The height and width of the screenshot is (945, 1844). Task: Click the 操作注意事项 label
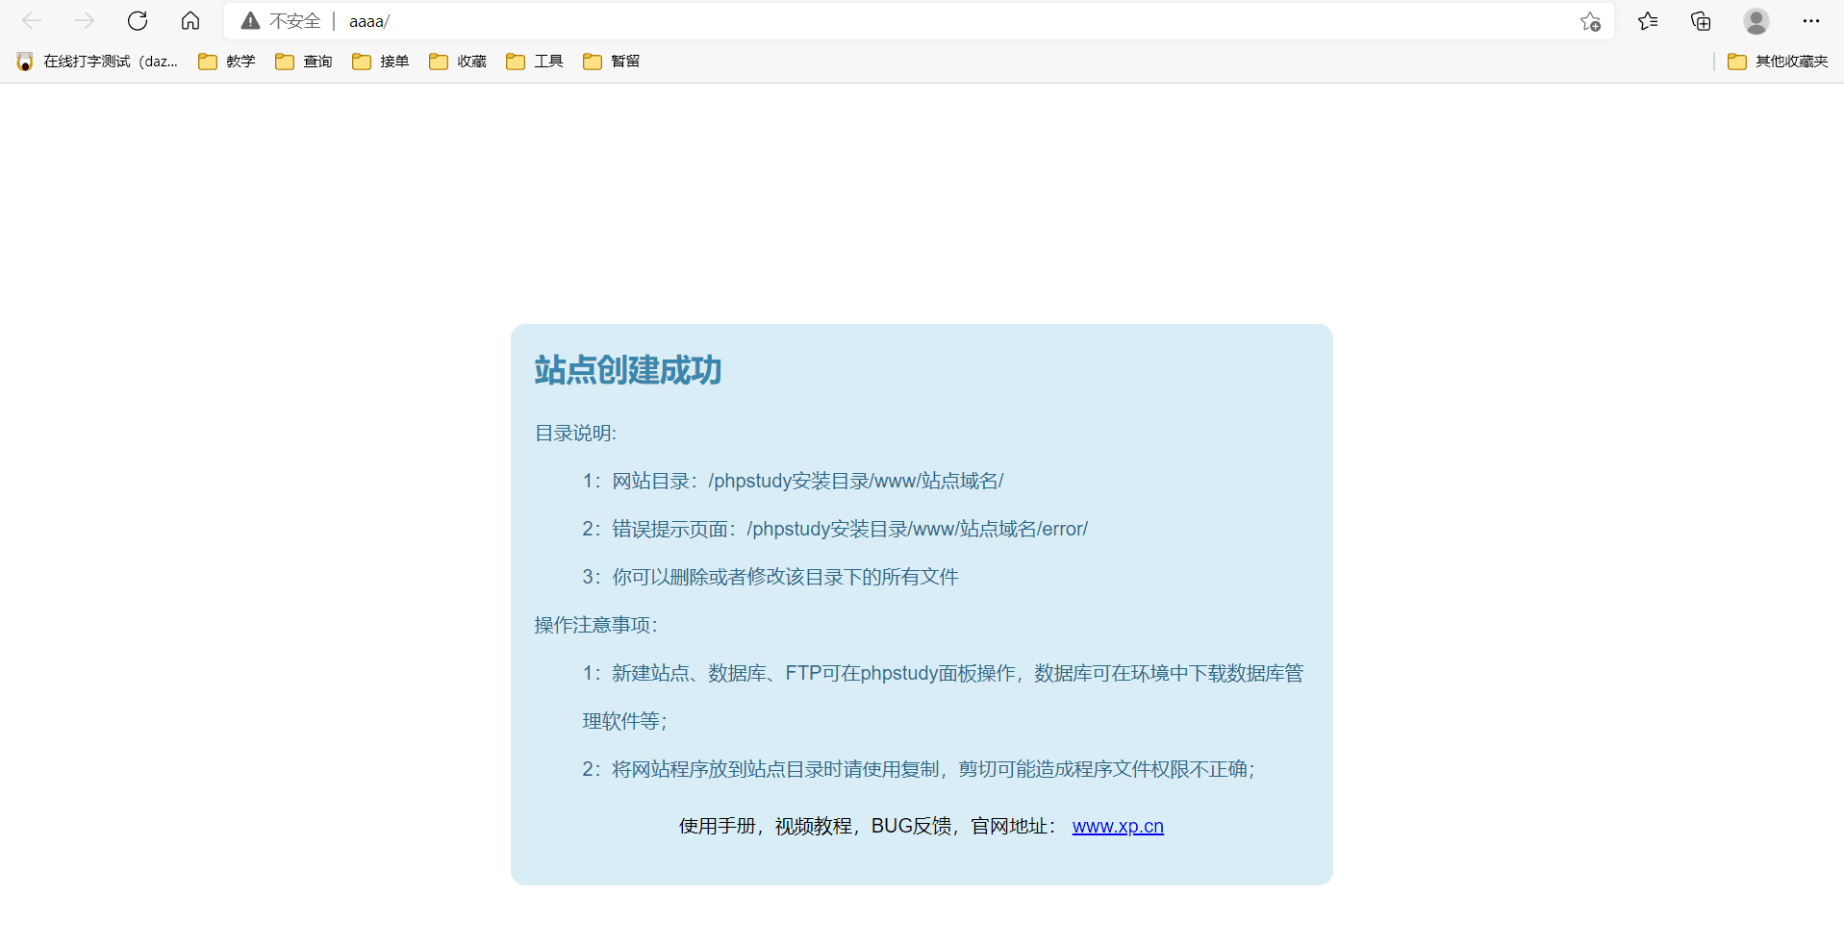coord(596,625)
